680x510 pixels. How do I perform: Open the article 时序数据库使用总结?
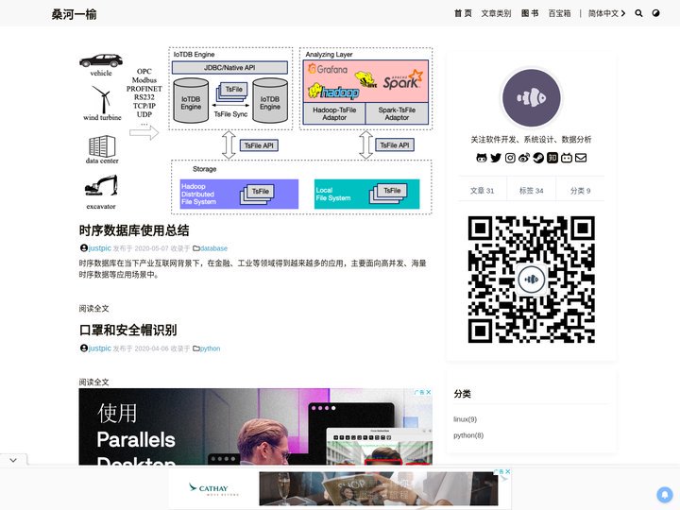[x=134, y=230]
